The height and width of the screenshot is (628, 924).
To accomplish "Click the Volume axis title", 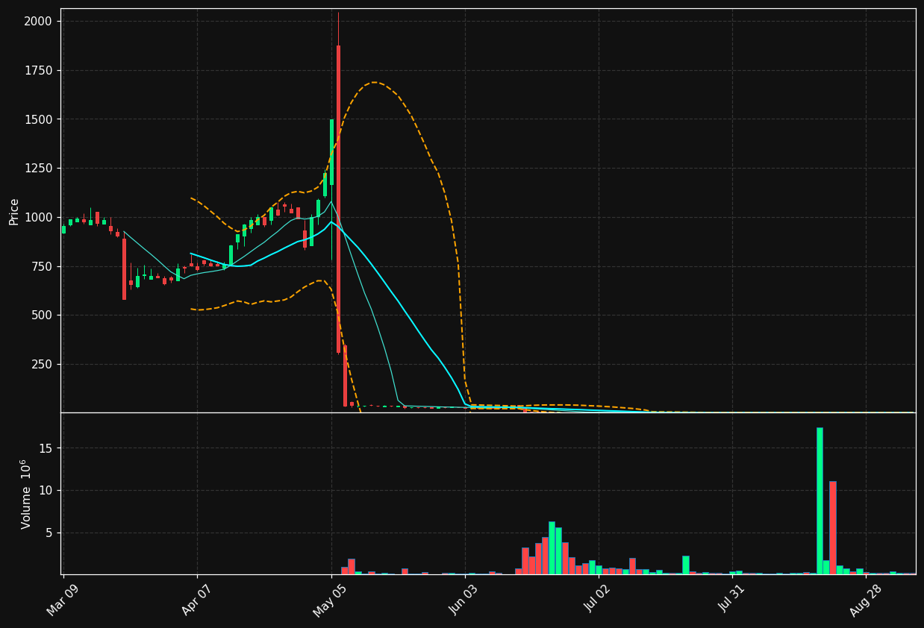I will pyautogui.click(x=26, y=494).
